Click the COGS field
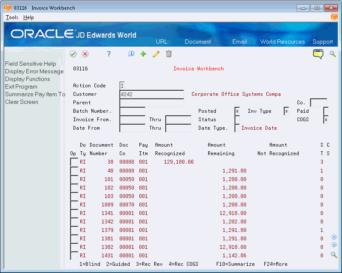Image resolution: width=342 pixels, height=273 pixels. pos(326,120)
